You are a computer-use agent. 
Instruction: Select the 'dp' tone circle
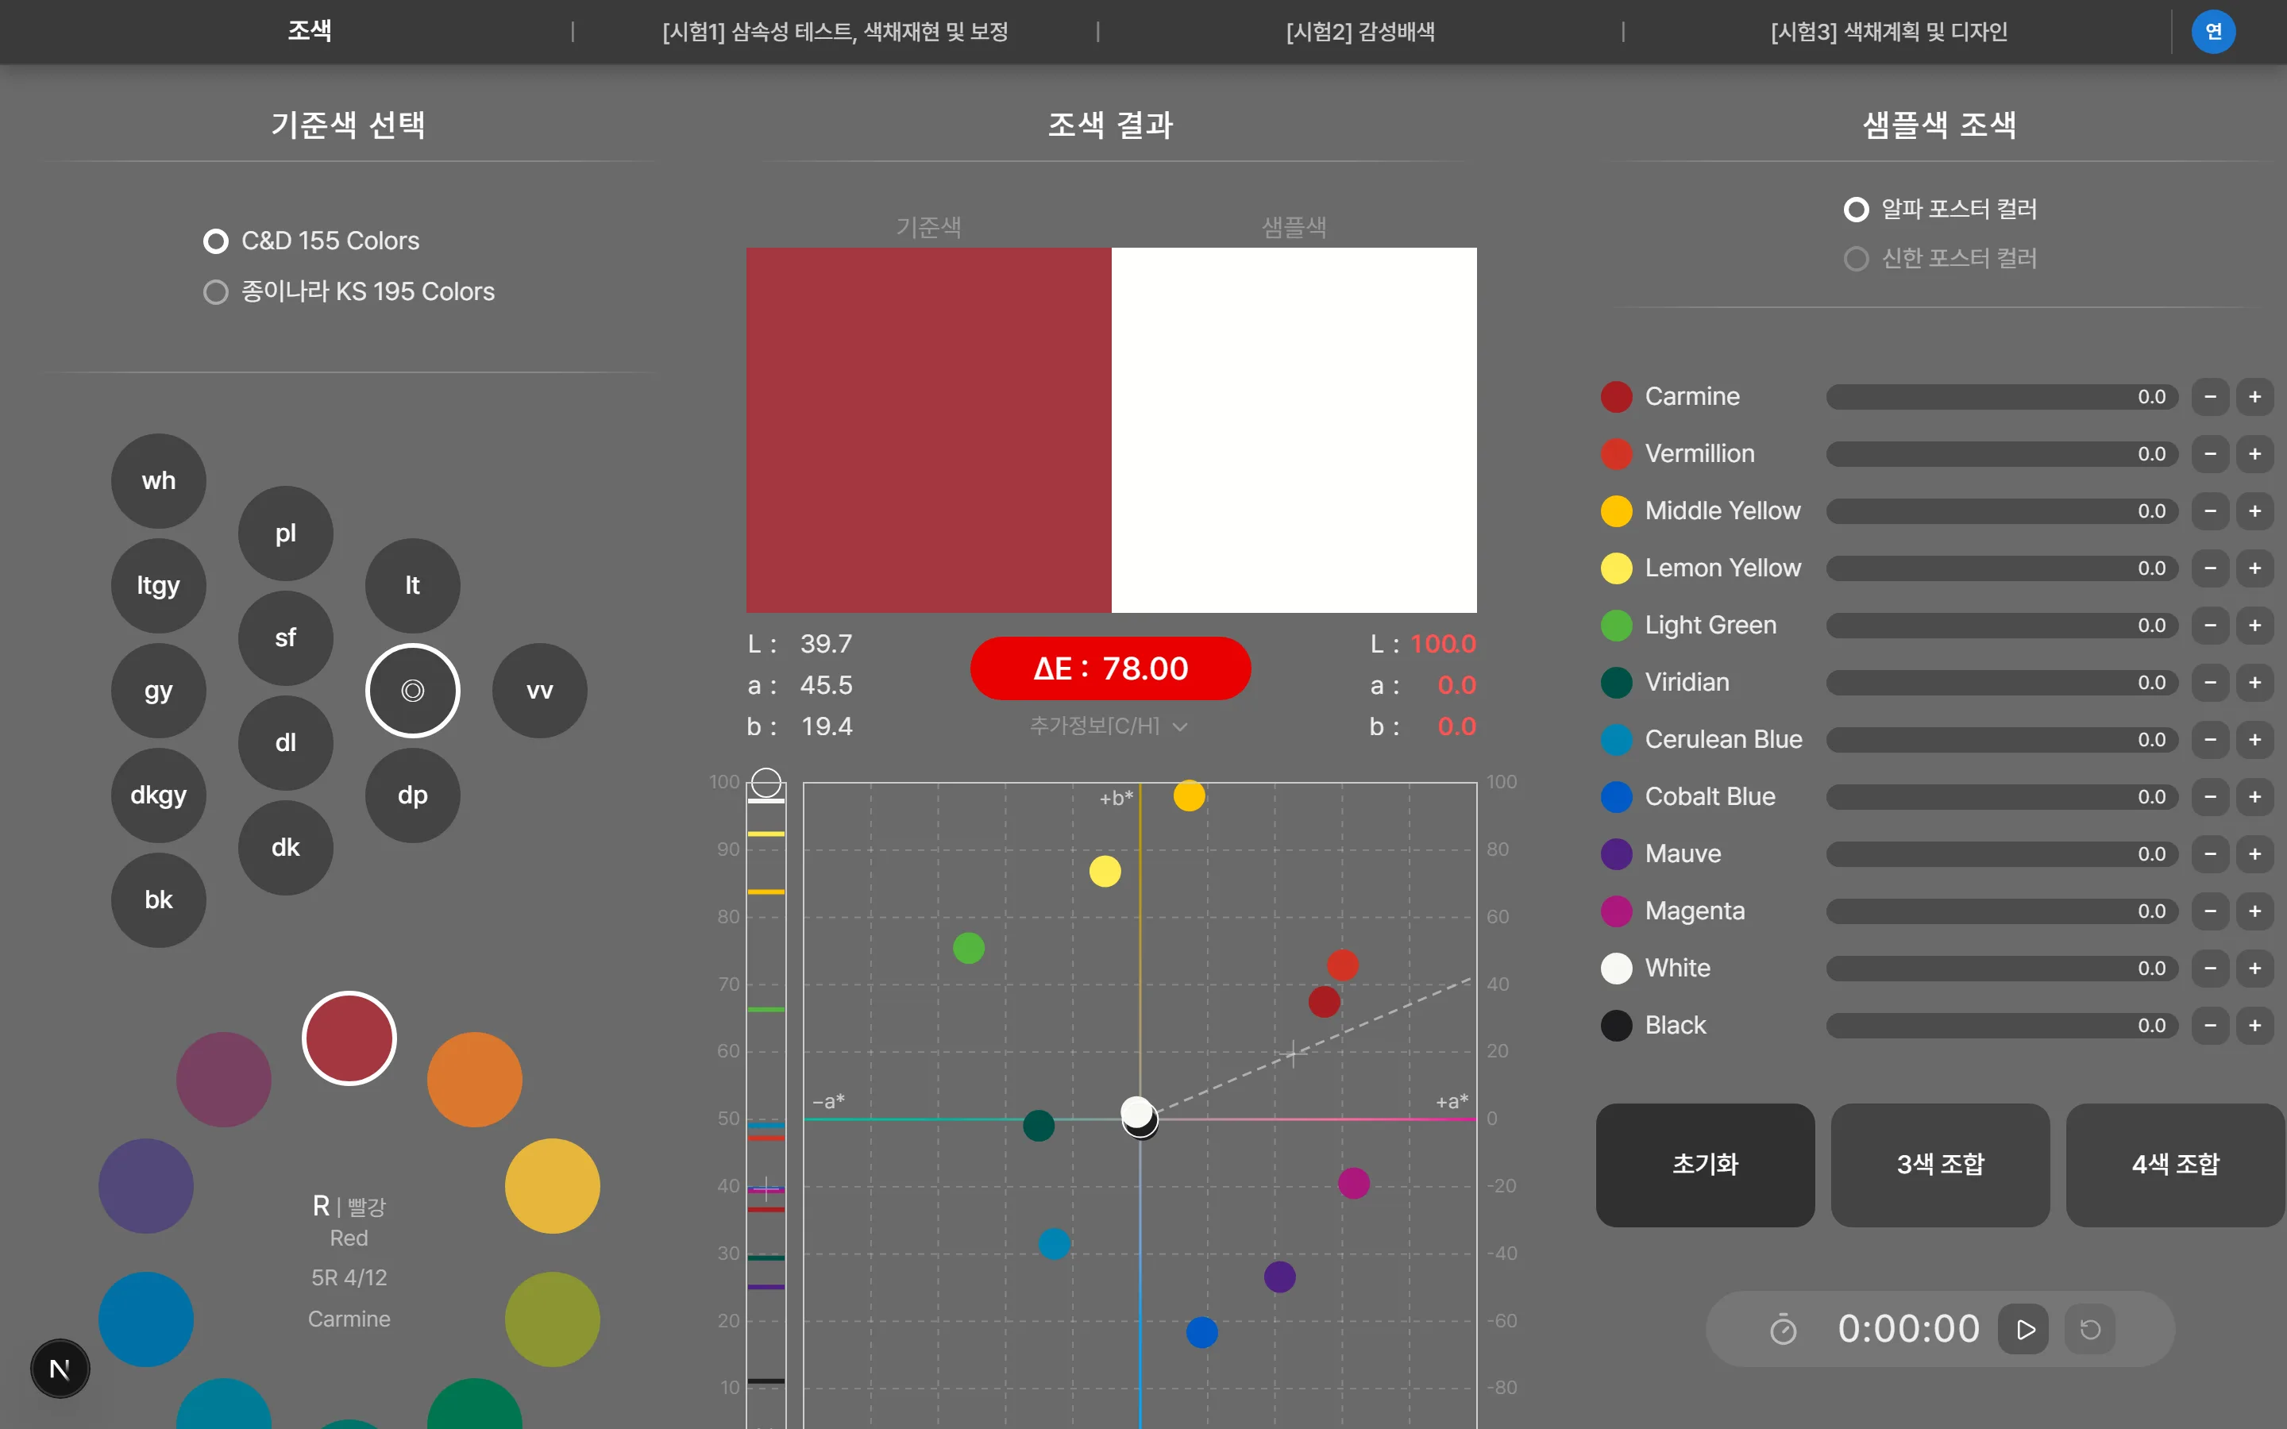click(x=413, y=795)
